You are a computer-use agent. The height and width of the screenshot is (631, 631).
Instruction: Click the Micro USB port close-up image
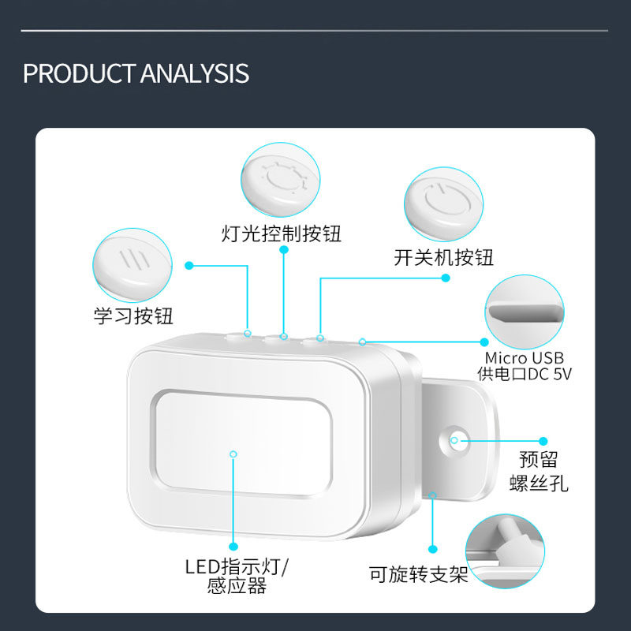tap(525, 312)
